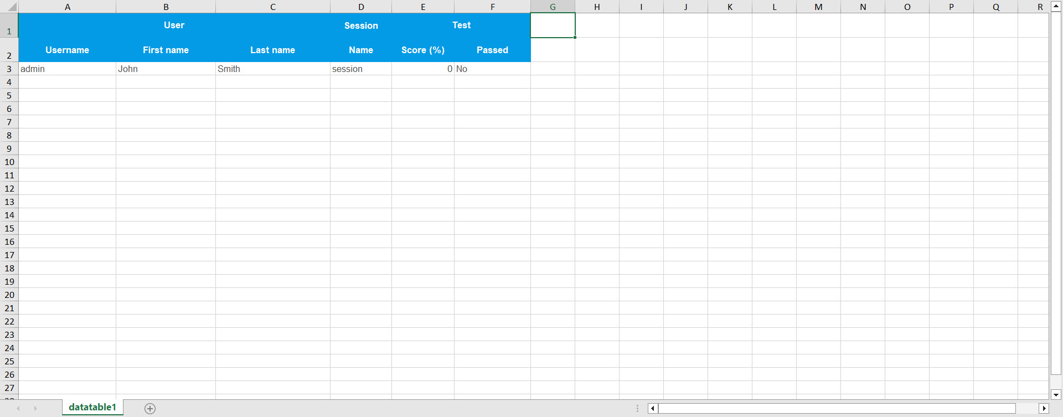
Task: Click the previous sheet navigation arrow
Action: (18, 409)
